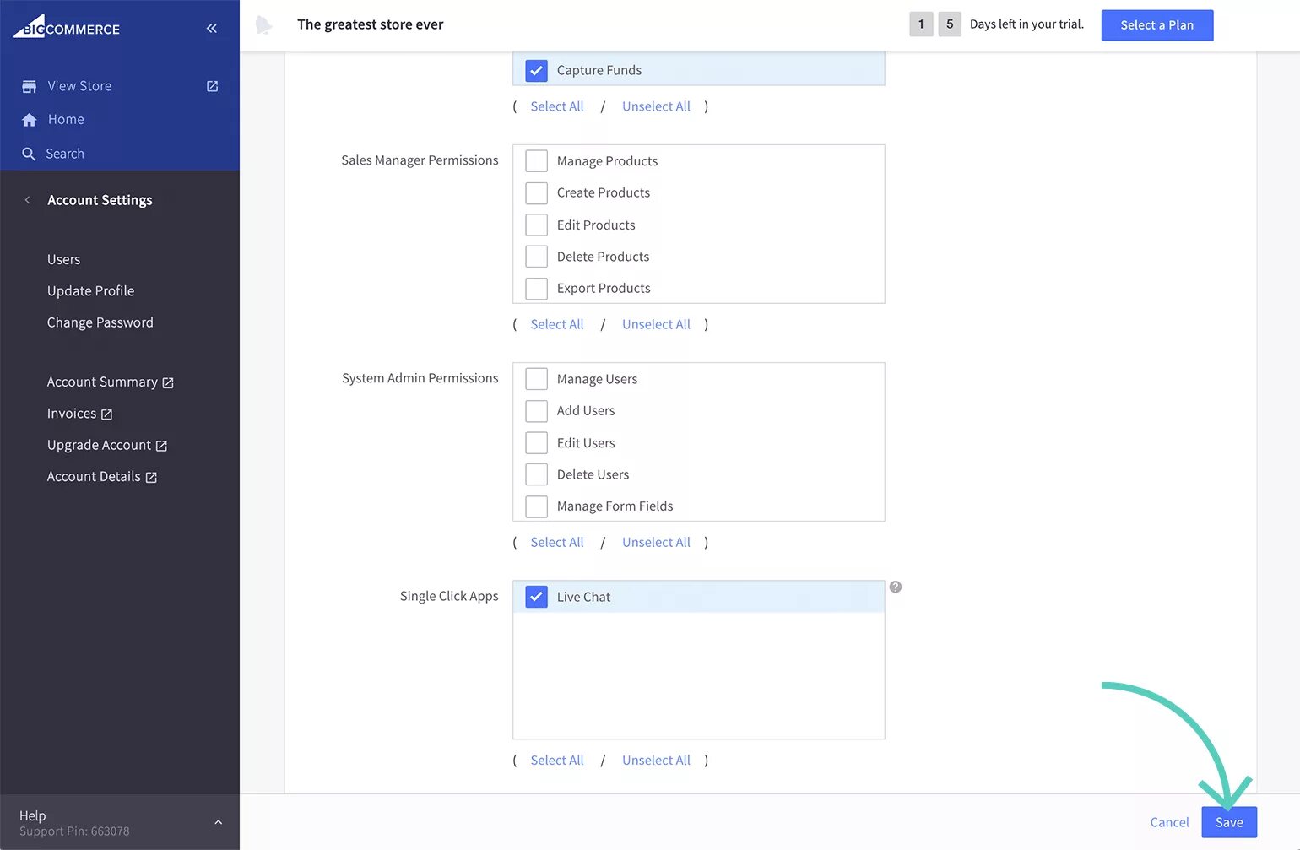Open Change Password page

pyautogui.click(x=100, y=322)
